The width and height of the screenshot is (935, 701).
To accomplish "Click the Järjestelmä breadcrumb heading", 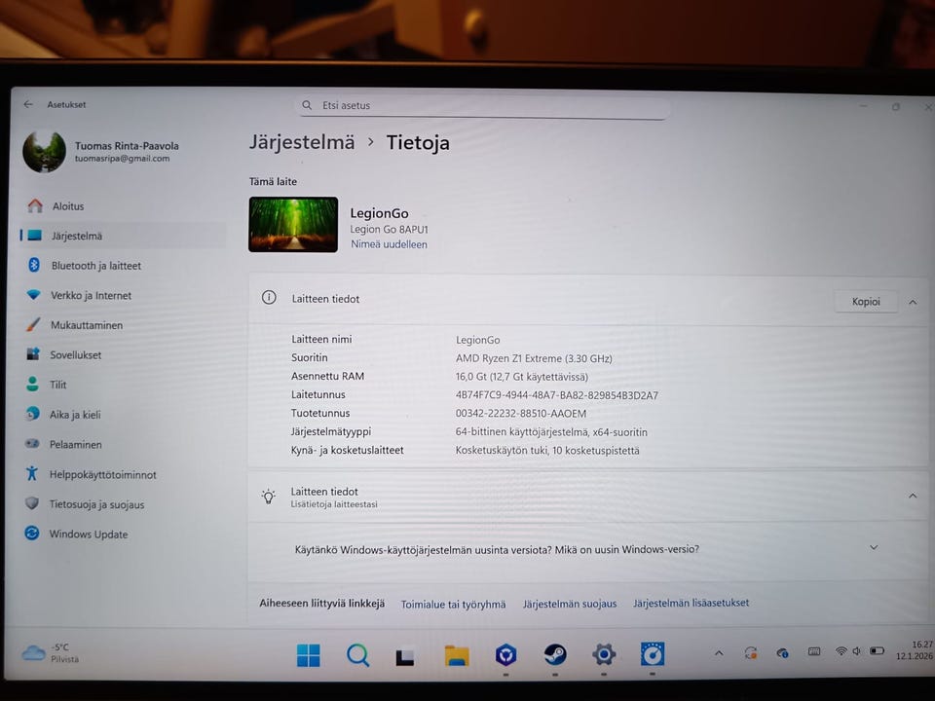I will tap(302, 142).
